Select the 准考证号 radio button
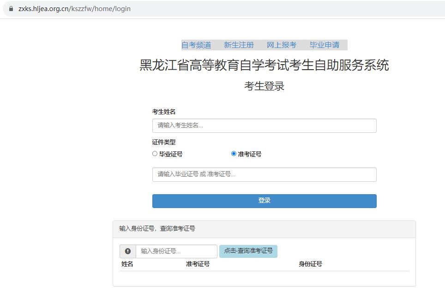This screenshot has width=445, height=292. pyautogui.click(x=234, y=154)
